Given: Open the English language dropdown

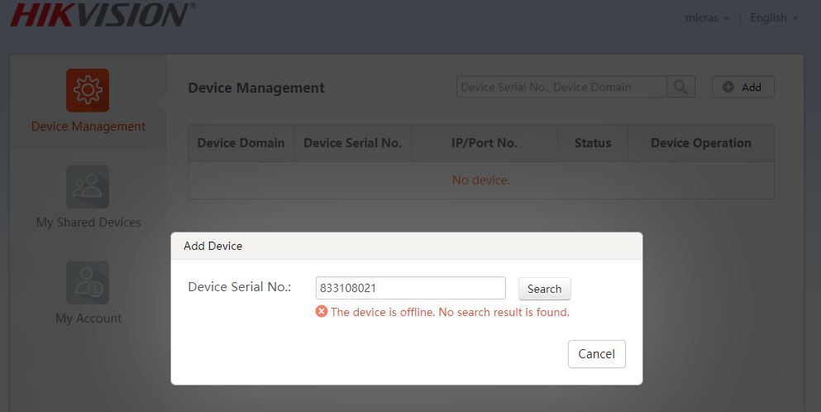Looking at the screenshot, I should tap(774, 18).
